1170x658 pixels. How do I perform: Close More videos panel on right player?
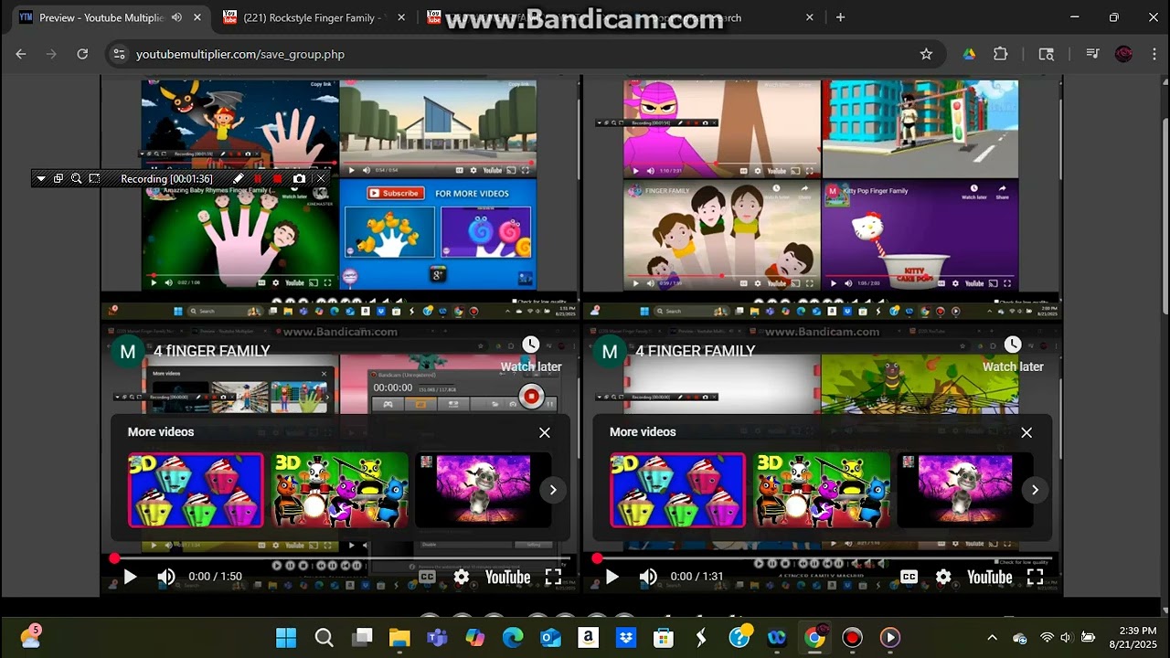pos(1026,432)
